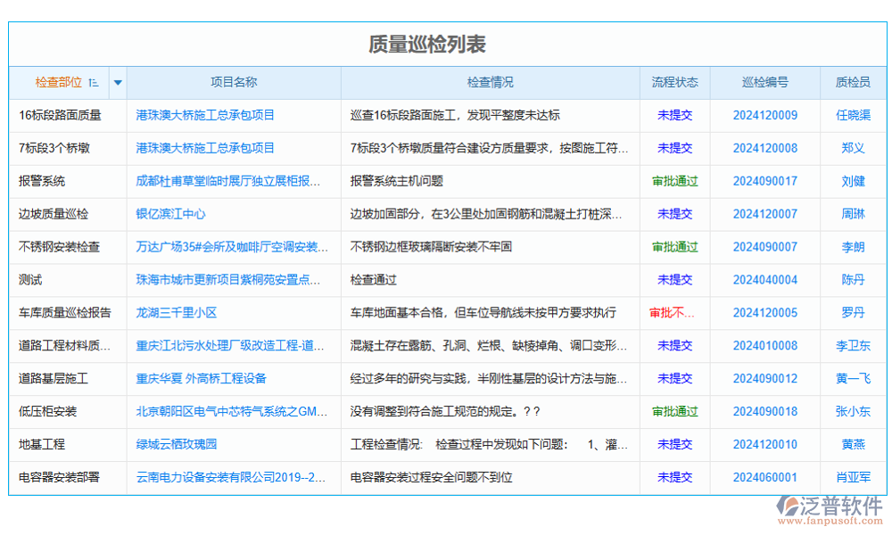Open the 检查部位 filter dropdown arrow
This screenshot has width=892, height=535.
click(x=117, y=82)
